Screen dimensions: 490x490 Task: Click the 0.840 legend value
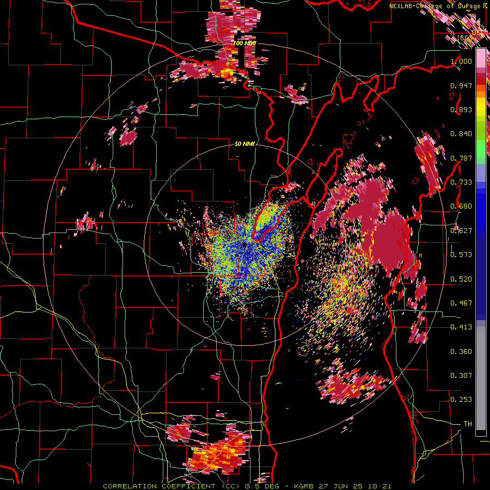461,134
